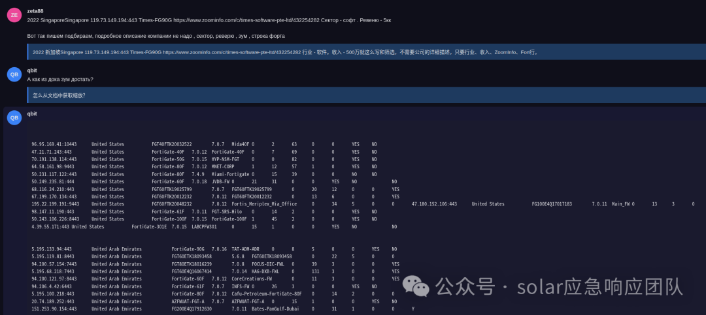706x315 pixels.
Task: Click the hostname Fortis_Meriplex_Mia_Office
Action: 264,204
